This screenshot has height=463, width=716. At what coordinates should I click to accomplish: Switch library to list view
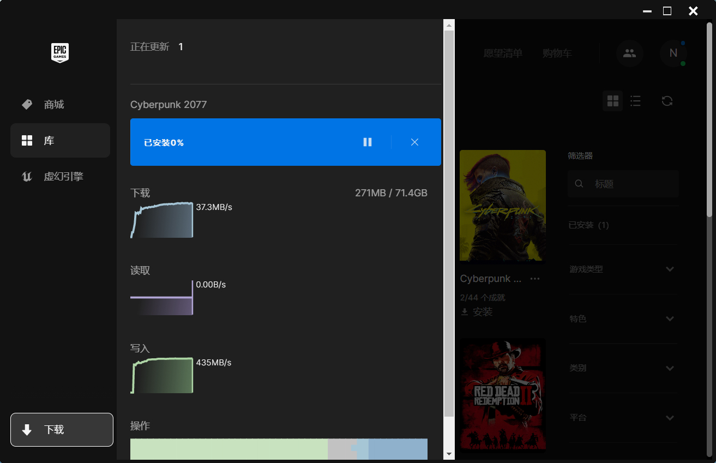click(635, 101)
